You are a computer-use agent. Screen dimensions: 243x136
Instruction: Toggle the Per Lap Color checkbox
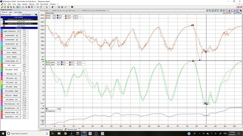tap(2, 15)
